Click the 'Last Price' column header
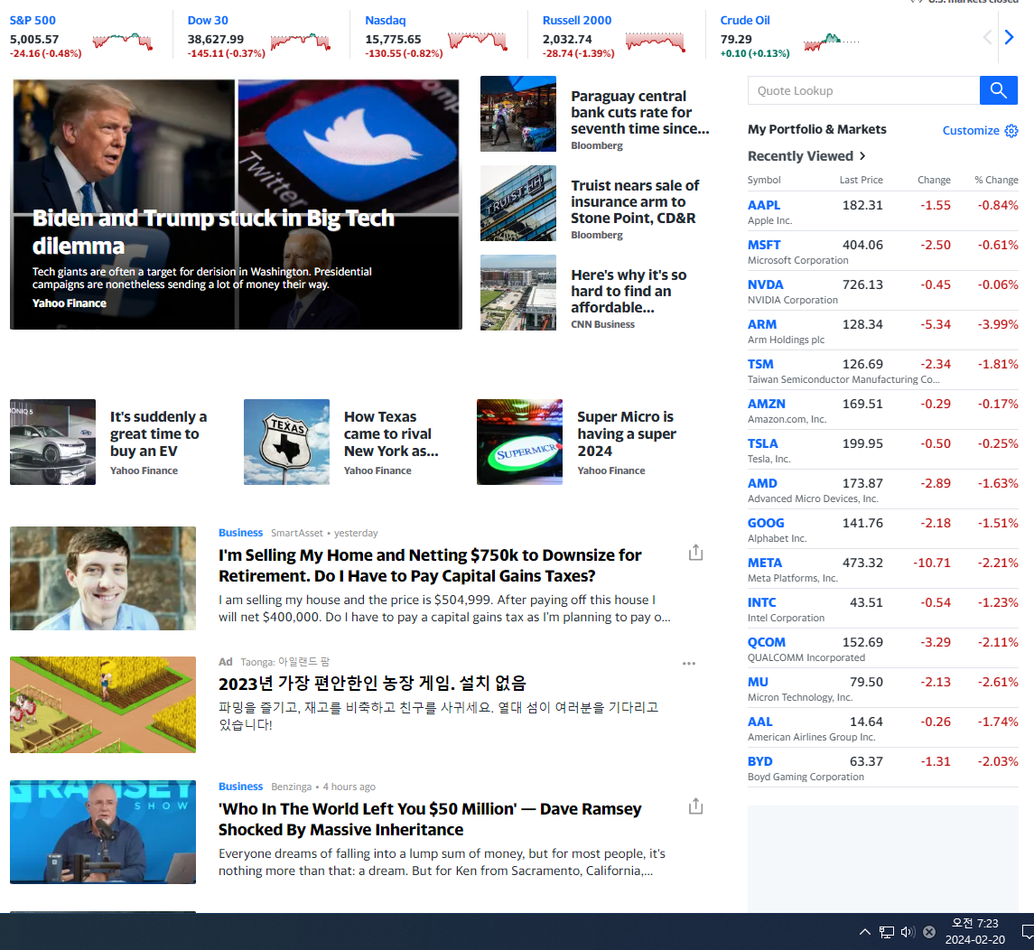 (x=862, y=180)
